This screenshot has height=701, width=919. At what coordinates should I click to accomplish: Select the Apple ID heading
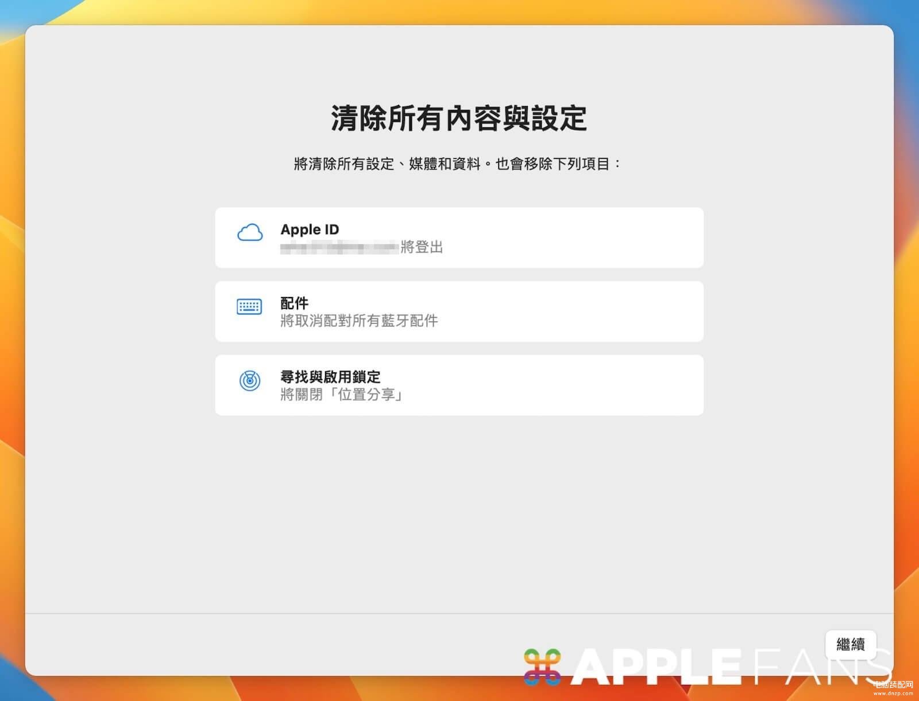click(x=310, y=229)
